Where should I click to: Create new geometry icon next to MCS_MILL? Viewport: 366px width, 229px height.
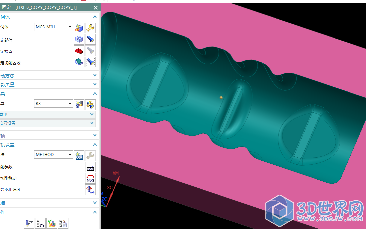[79, 28]
